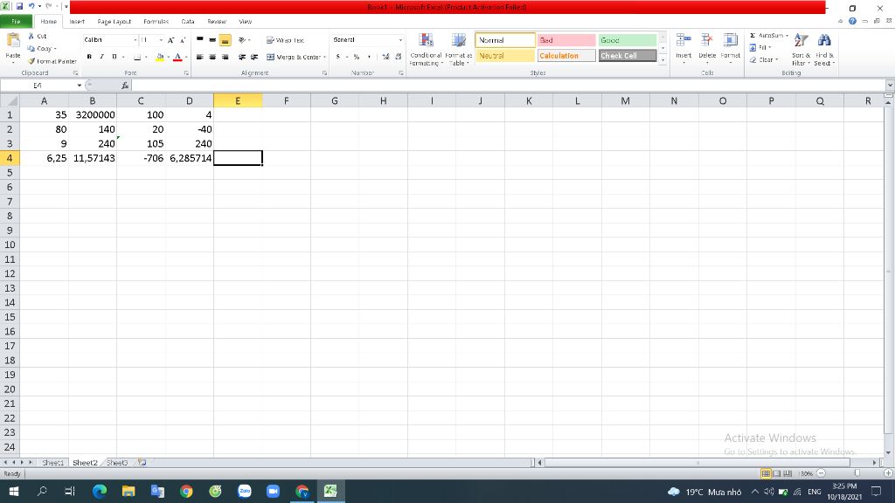Toggle align text left
Screen dimensions: 895x503
tap(200, 57)
